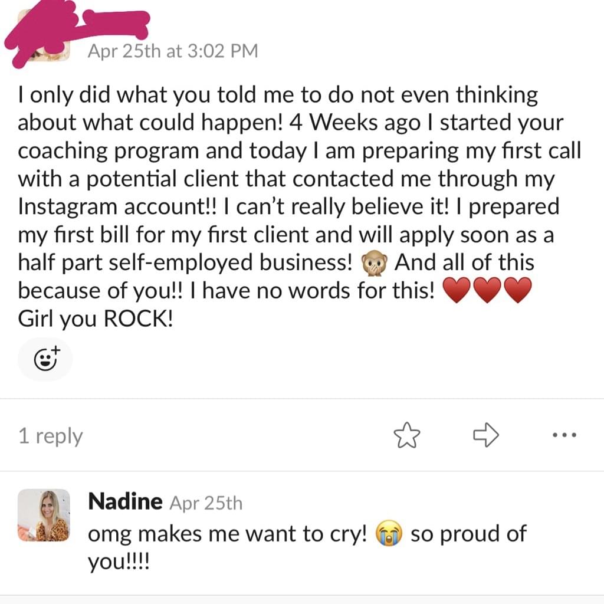
Task: Tap the monkey emoji in the message
Action: [373, 263]
